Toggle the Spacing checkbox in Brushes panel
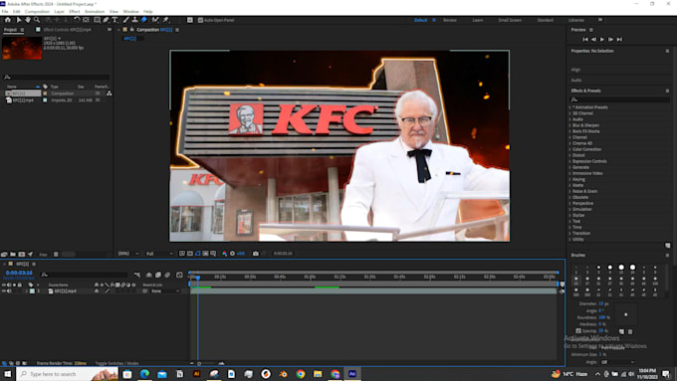Screen dimensions: 677x381 (x=578, y=331)
